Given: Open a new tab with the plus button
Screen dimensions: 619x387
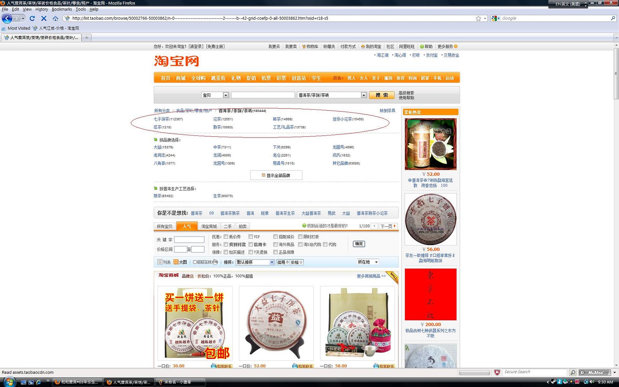Looking at the screenshot, I should 86,37.
